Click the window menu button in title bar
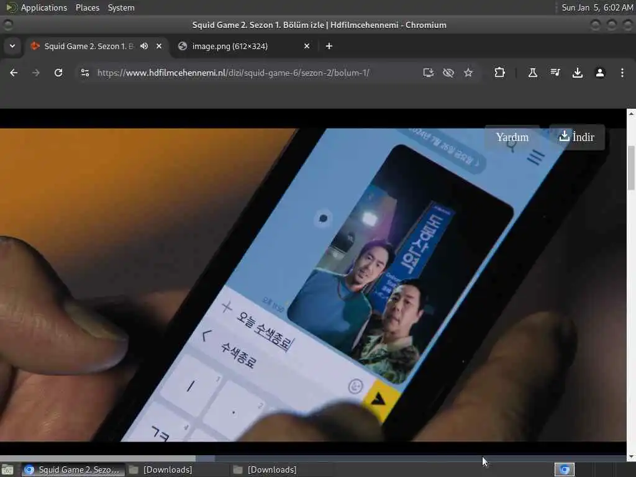 click(7, 25)
